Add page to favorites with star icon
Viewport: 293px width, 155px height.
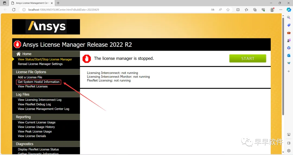tap(228, 10)
